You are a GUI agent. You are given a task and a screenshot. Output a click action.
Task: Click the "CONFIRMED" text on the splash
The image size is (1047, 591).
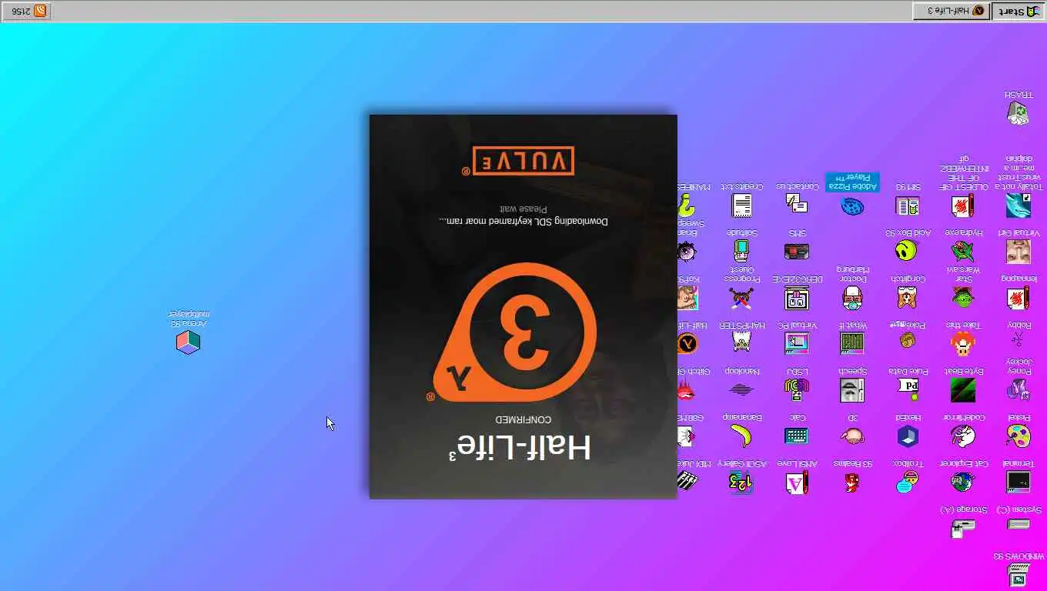tap(523, 419)
